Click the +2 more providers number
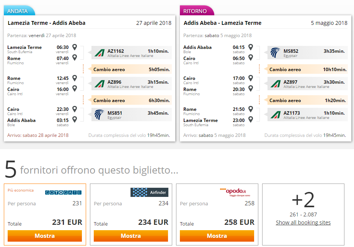 303,200
